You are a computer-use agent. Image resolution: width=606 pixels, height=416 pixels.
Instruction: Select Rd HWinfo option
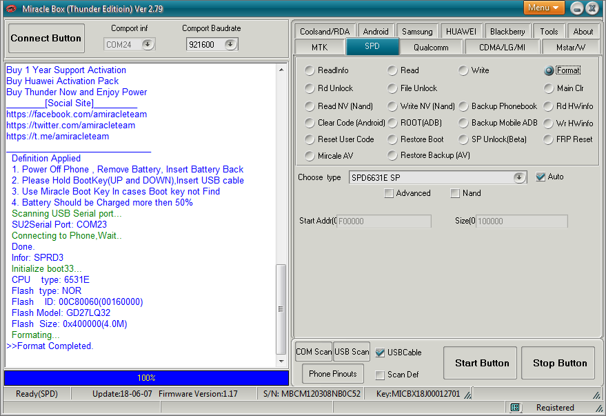click(568, 106)
